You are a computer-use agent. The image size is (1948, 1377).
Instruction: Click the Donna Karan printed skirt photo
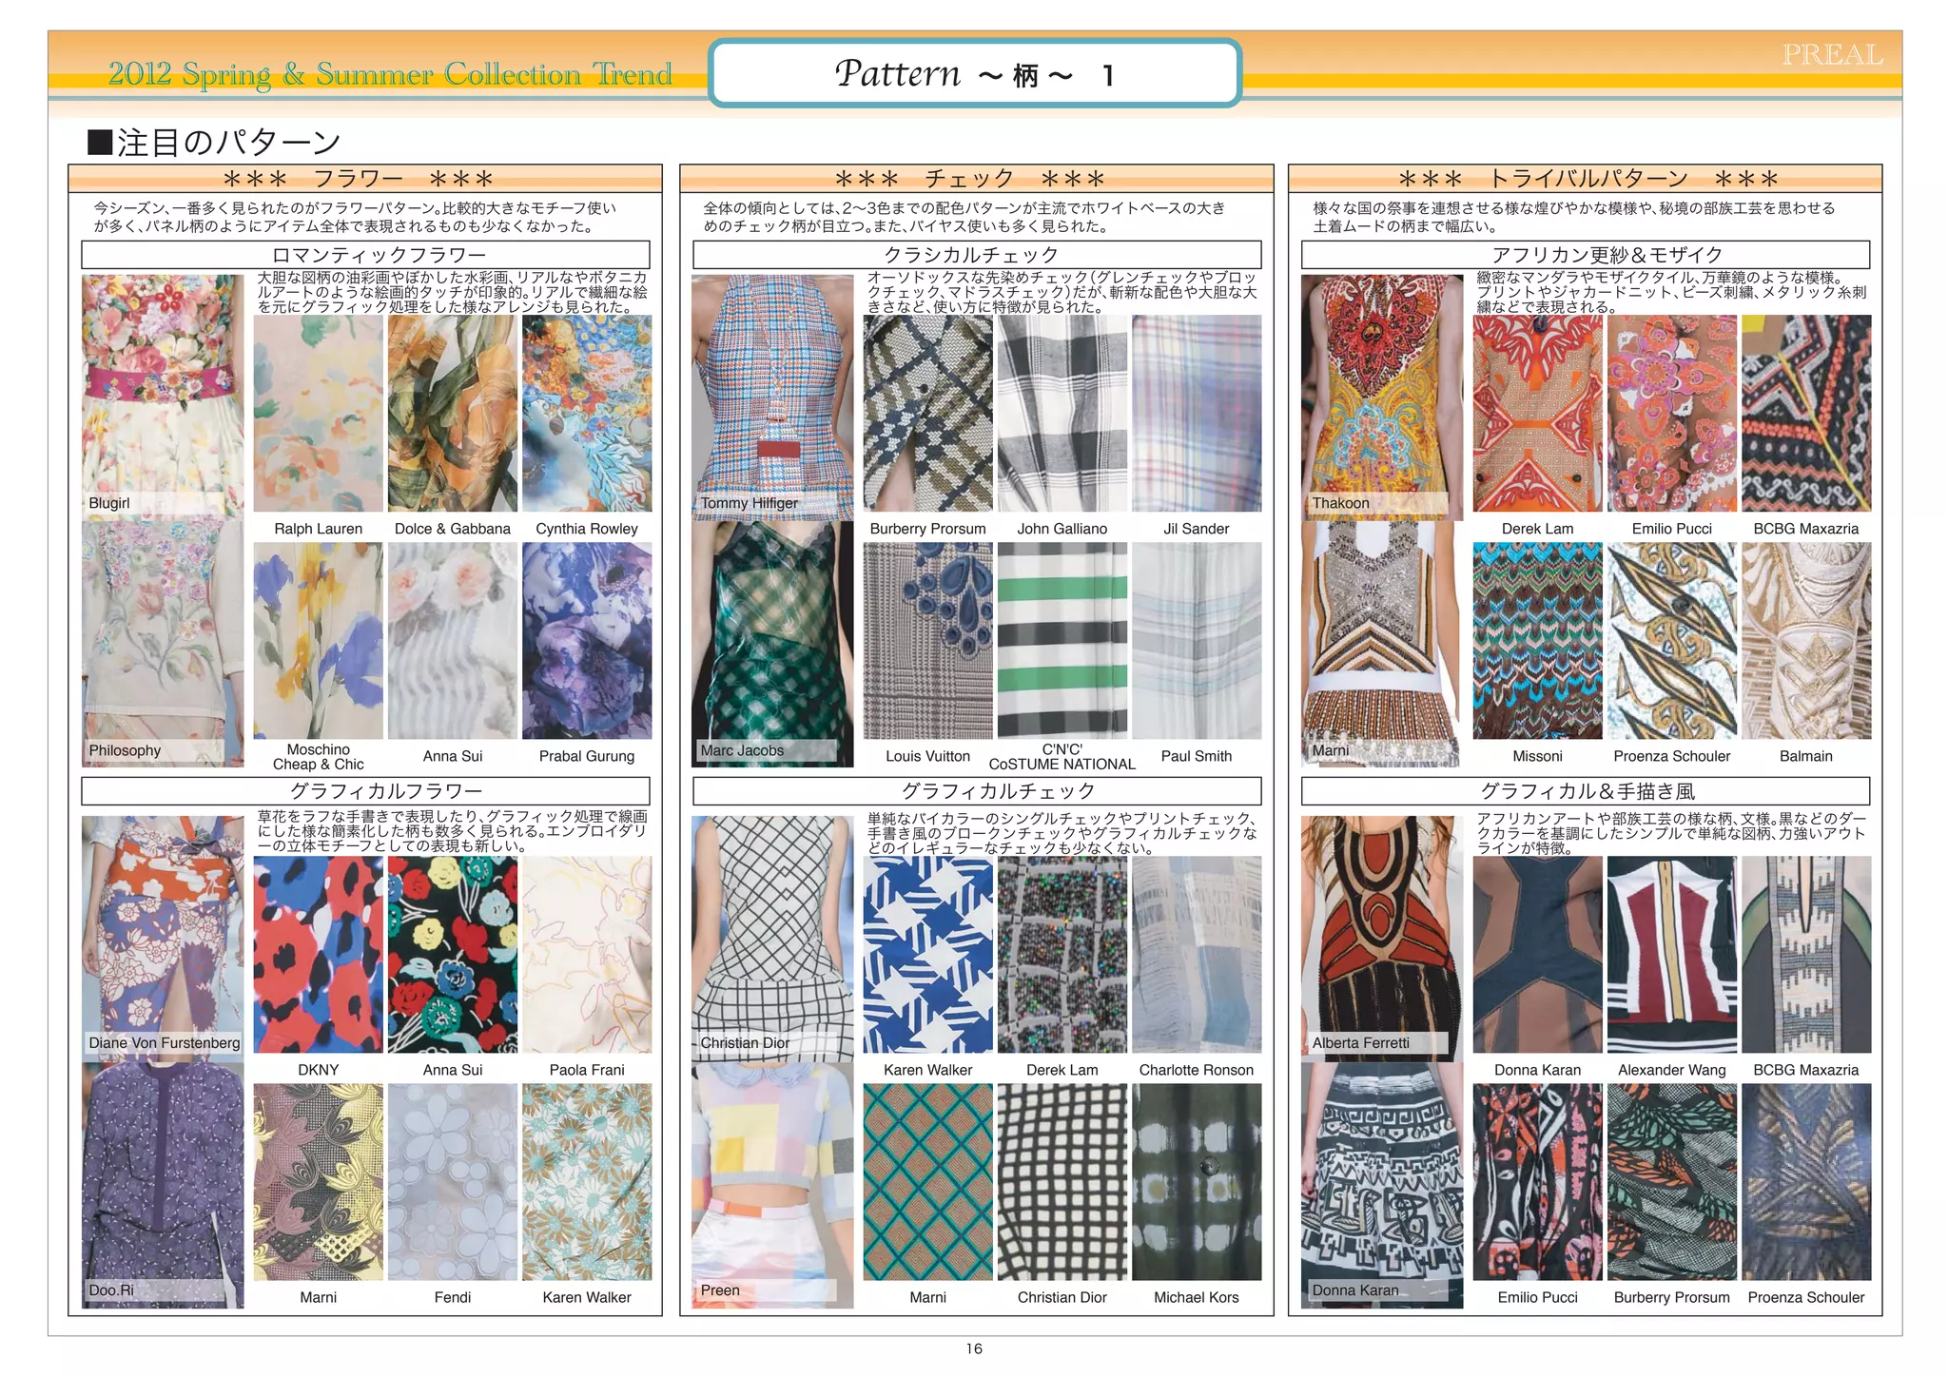click(x=1382, y=1185)
